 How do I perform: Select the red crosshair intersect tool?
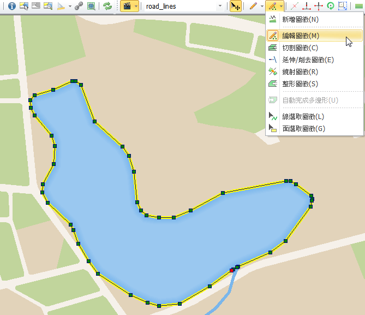tap(319, 6)
